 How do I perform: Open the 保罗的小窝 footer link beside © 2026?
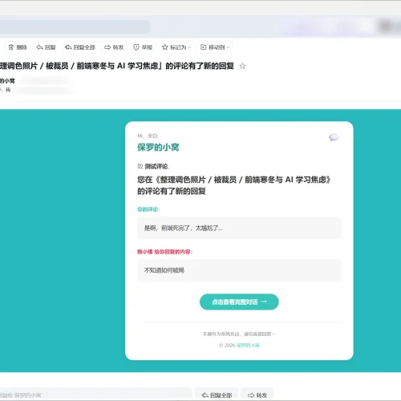(248, 346)
